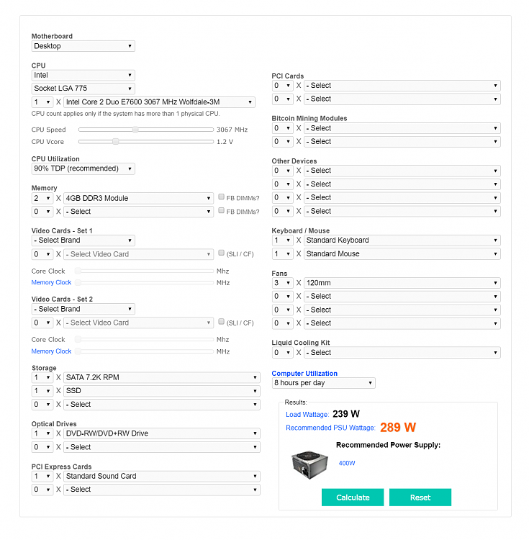Open third Storage row Select dropdown
Image resolution: width=529 pixels, height=540 pixels.
tap(162, 405)
